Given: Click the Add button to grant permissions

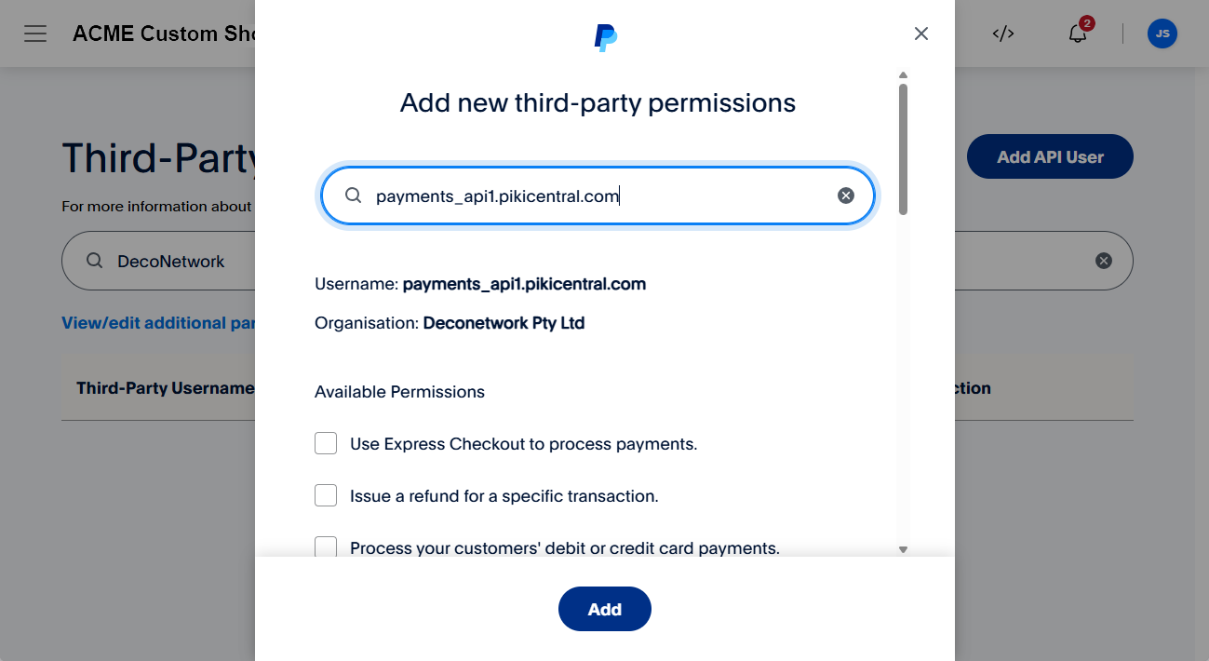Looking at the screenshot, I should pyautogui.click(x=604, y=609).
